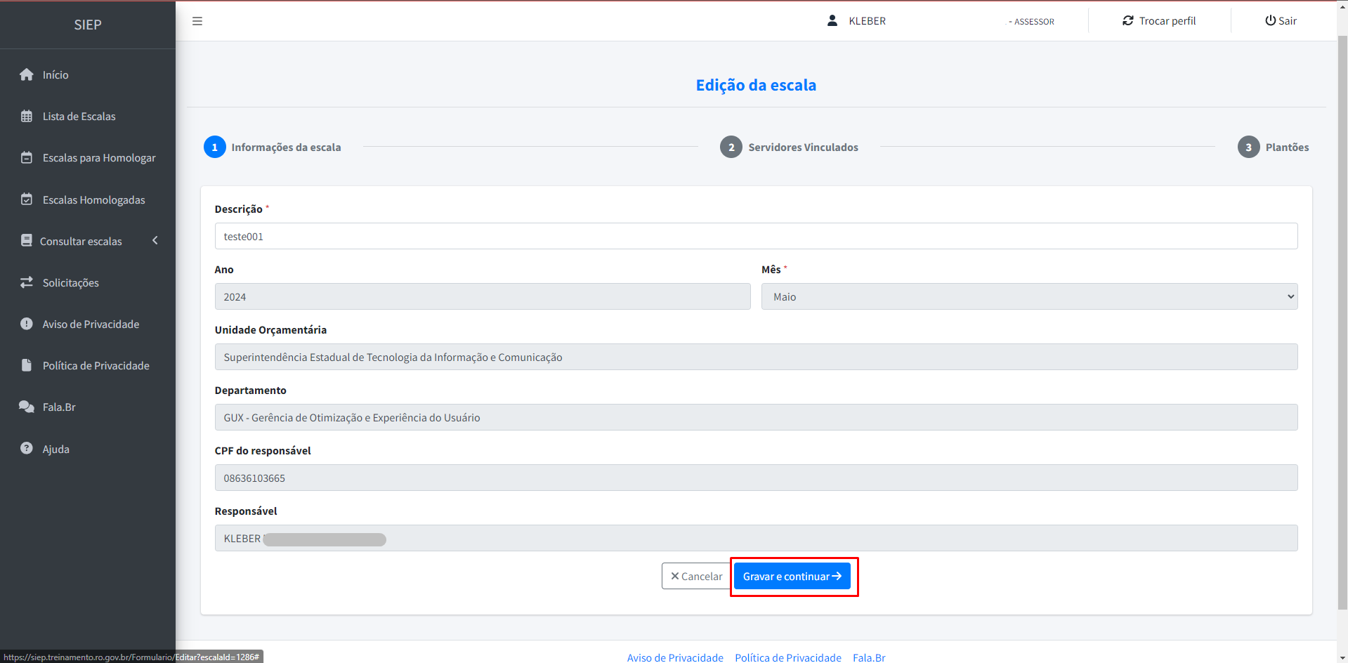Click the Edição da escala heading
Screen dimensions: 1348x663
(756, 85)
